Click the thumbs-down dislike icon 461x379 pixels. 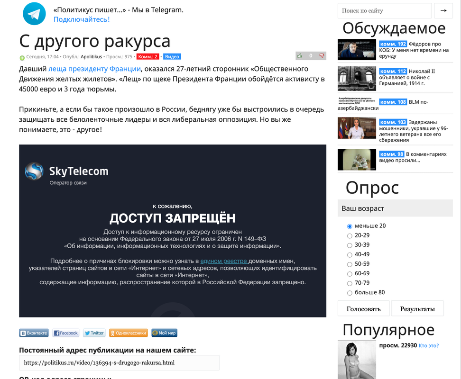pyautogui.click(x=322, y=56)
